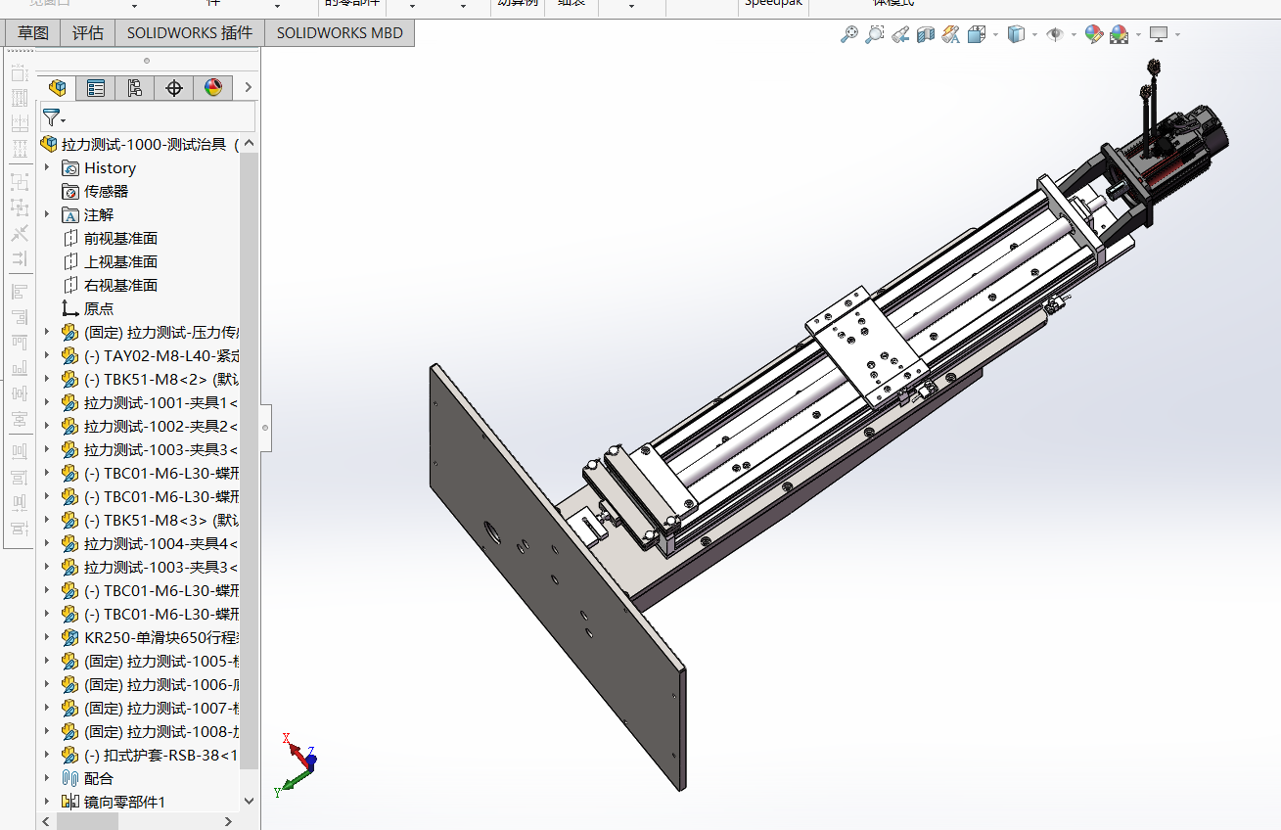Expand the 配合 mates folder
This screenshot has width=1281, height=830.
[47, 778]
